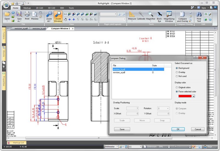Expand the Open button dropdown arrow
Viewport: 220px width, 151px height.
click(7, 21)
